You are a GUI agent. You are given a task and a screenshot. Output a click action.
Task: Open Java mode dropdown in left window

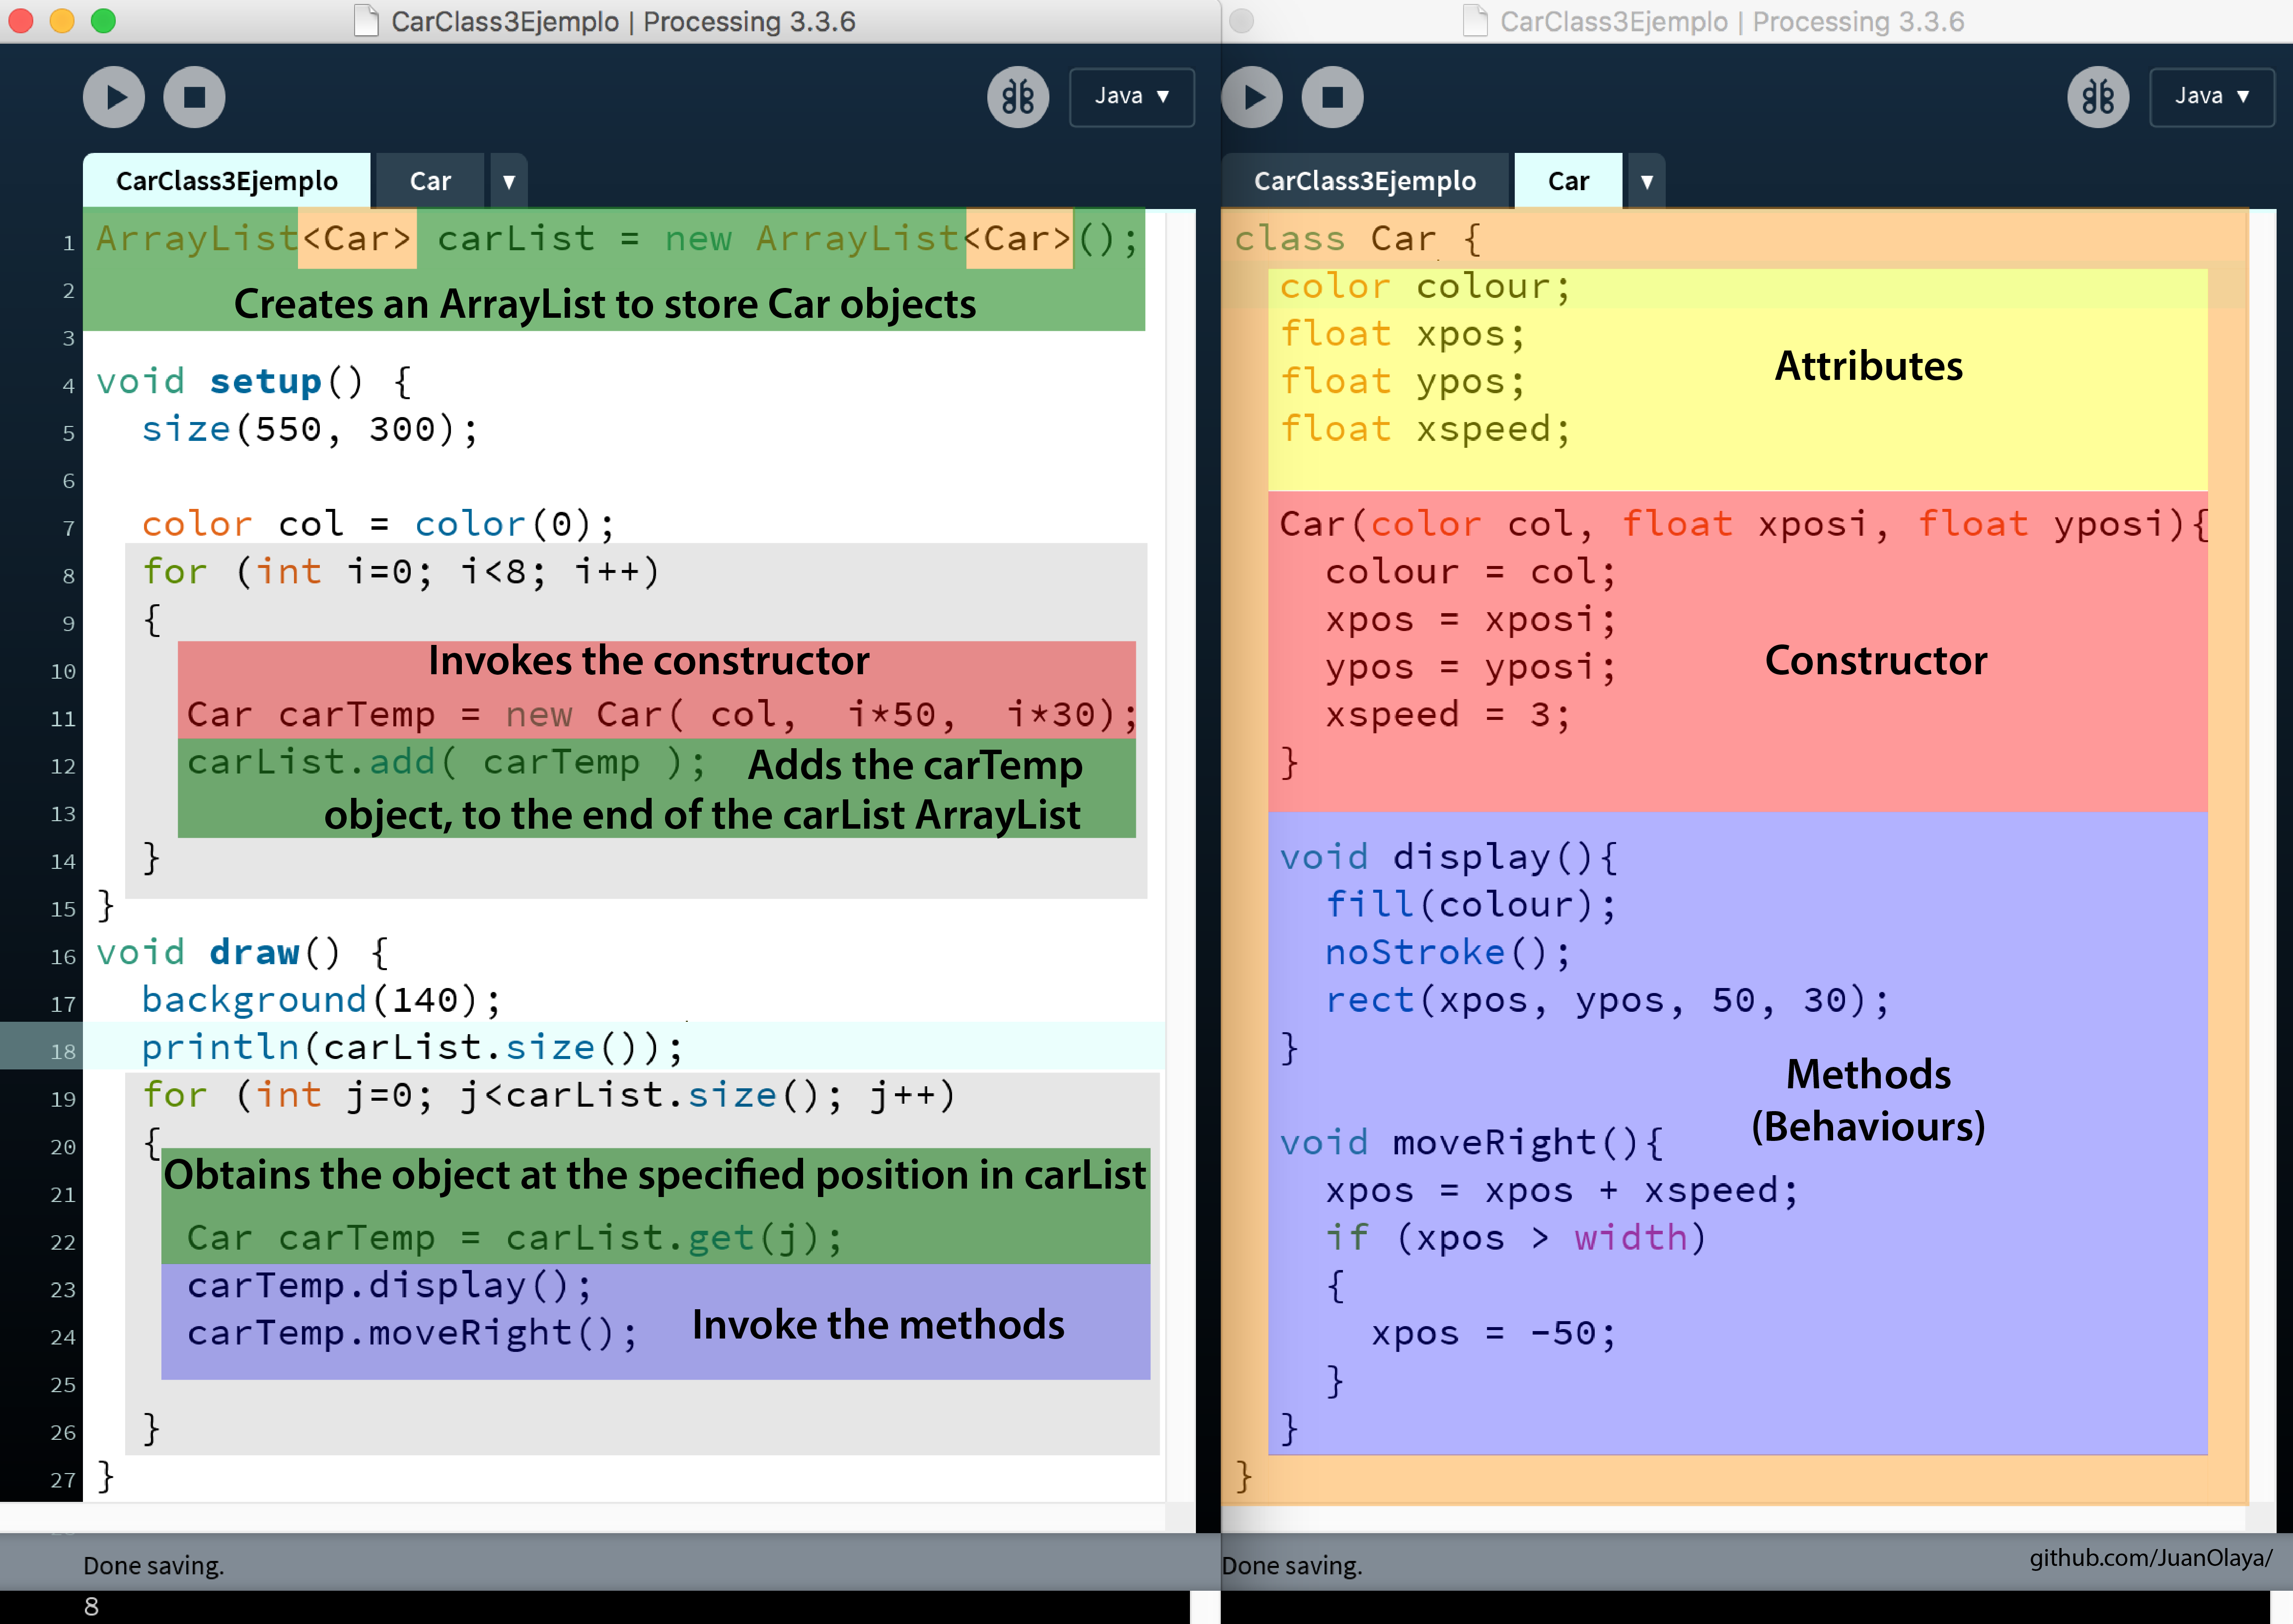(x=1131, y=97)
